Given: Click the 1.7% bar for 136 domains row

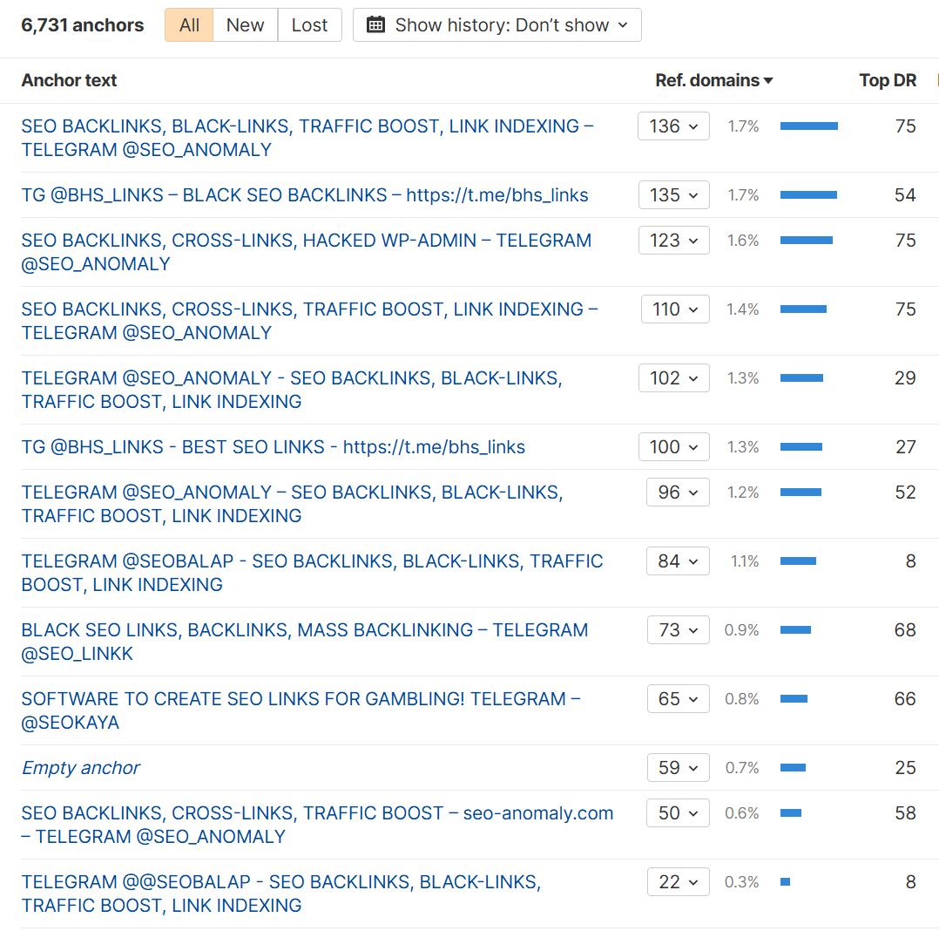Looking at the screenshot, I should [809, 126].
